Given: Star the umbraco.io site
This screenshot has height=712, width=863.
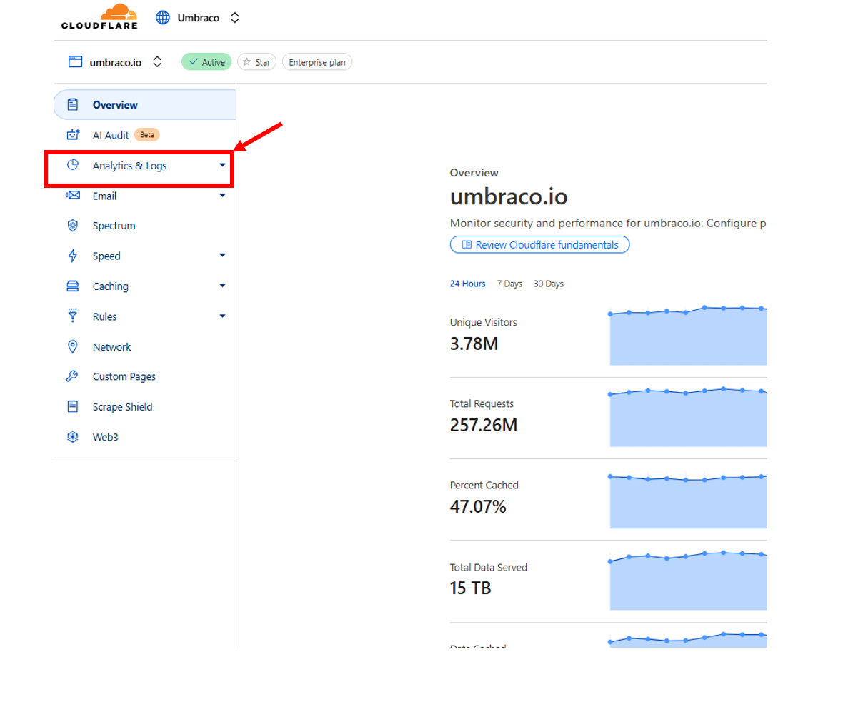Looking at the screenshot, I should coord(256,62).
